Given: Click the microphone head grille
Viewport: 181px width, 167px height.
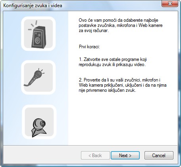Looking at the screenshot, I should (39, 74).
